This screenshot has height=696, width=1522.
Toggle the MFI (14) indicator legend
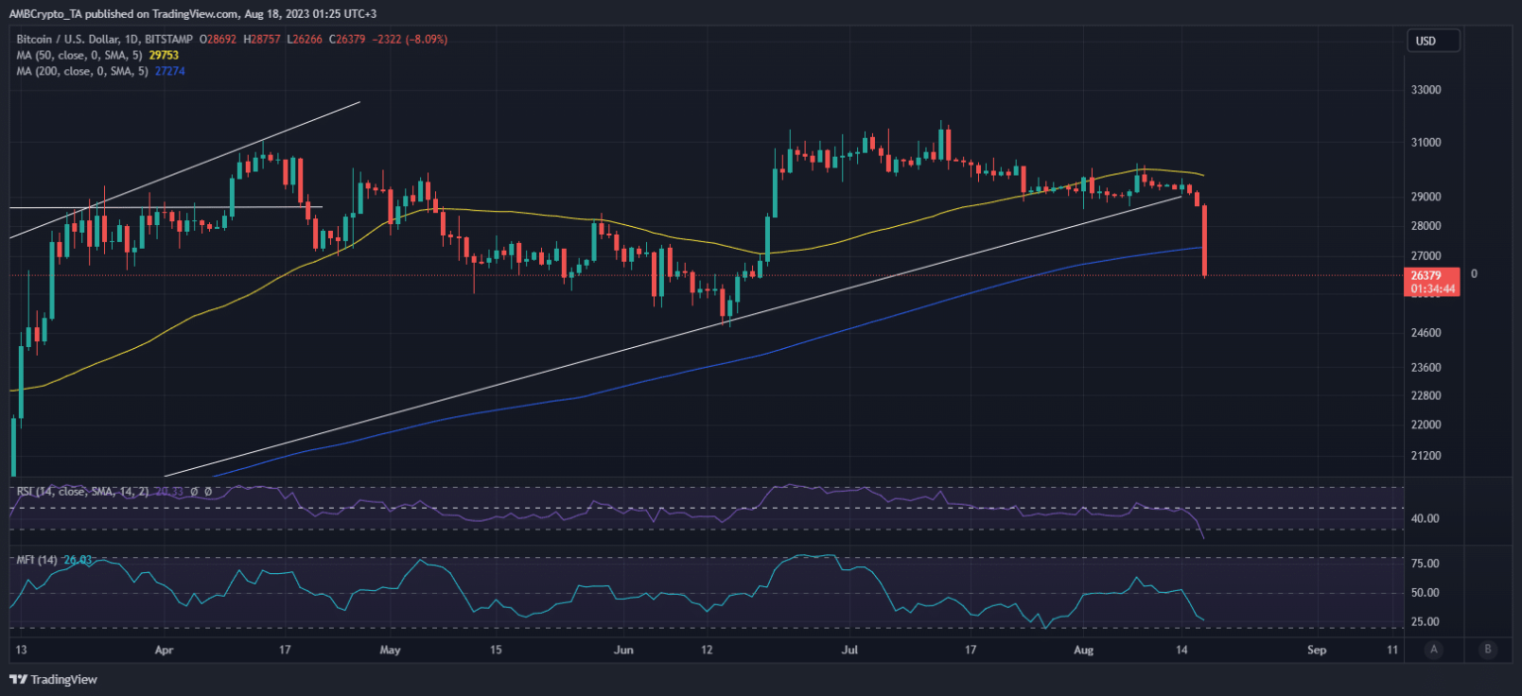click(x=38, y=559)
